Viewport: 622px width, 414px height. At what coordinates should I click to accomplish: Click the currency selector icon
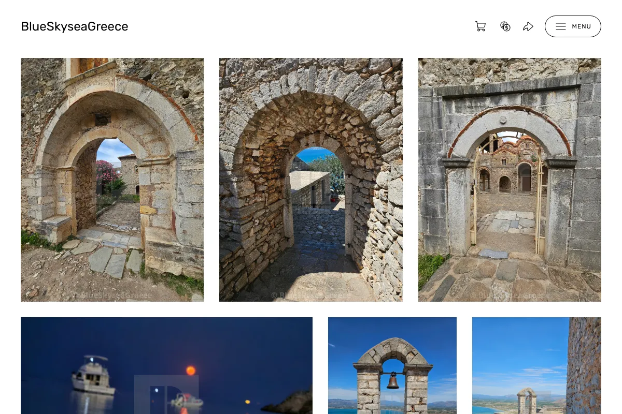pos(505,26)
